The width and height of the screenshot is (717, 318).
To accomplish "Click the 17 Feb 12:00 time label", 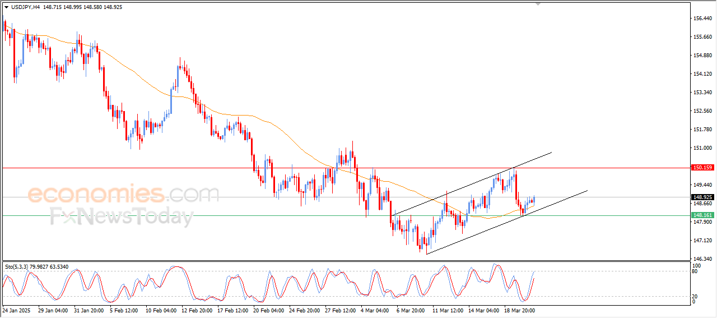I will [x=232, y=310].
